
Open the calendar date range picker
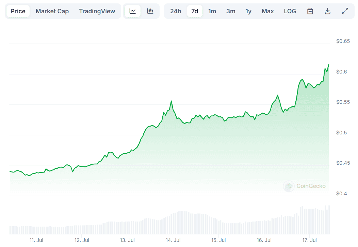(x=310, y=11)
